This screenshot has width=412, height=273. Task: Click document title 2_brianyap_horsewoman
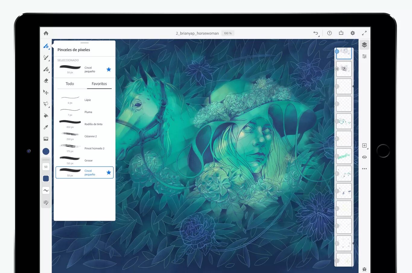[x=197, y=33]
